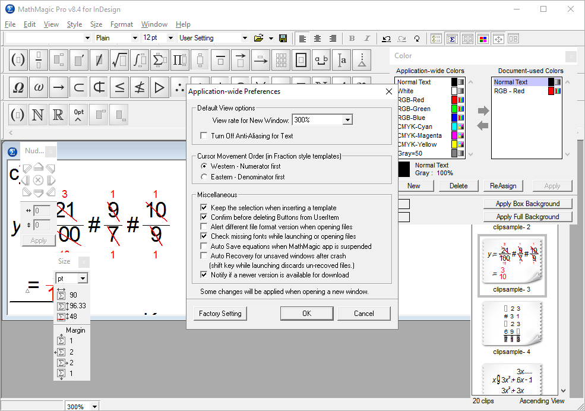Insert the double-struck N symbol

tap(37, 115)
